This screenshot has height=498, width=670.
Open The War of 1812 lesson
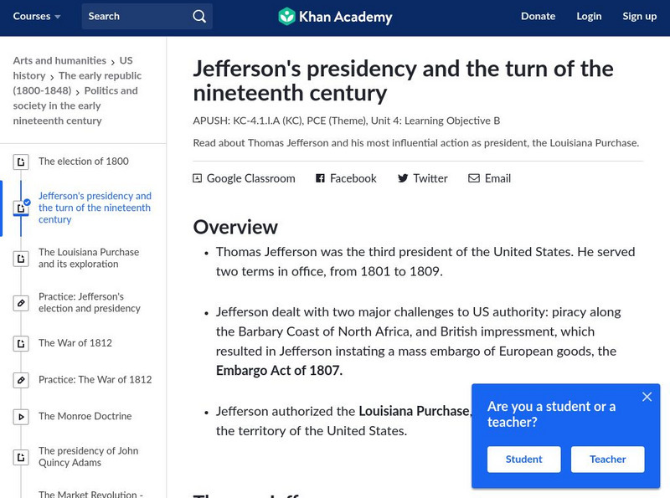click(75, 343)
